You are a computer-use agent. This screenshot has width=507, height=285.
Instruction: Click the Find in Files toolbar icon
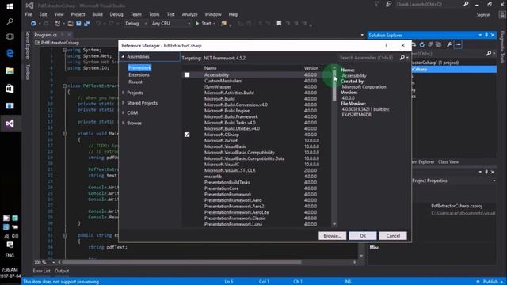click(x=223, y=23)
